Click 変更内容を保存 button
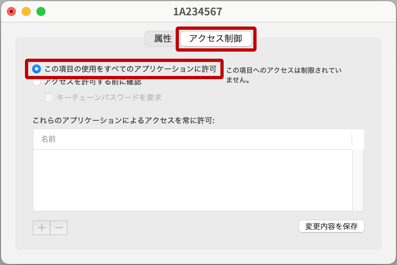The image size is (397, 265). 332,226
